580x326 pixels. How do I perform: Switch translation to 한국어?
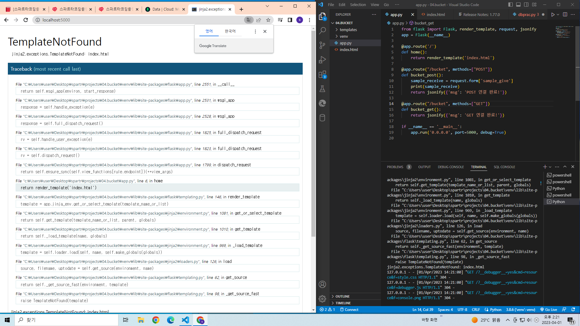click(230, 31)
